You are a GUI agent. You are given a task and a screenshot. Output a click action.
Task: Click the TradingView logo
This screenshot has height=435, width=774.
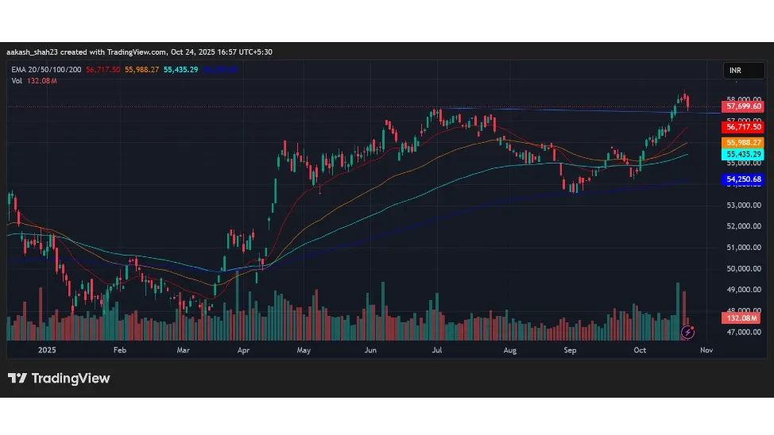click(x=59, y=379)
